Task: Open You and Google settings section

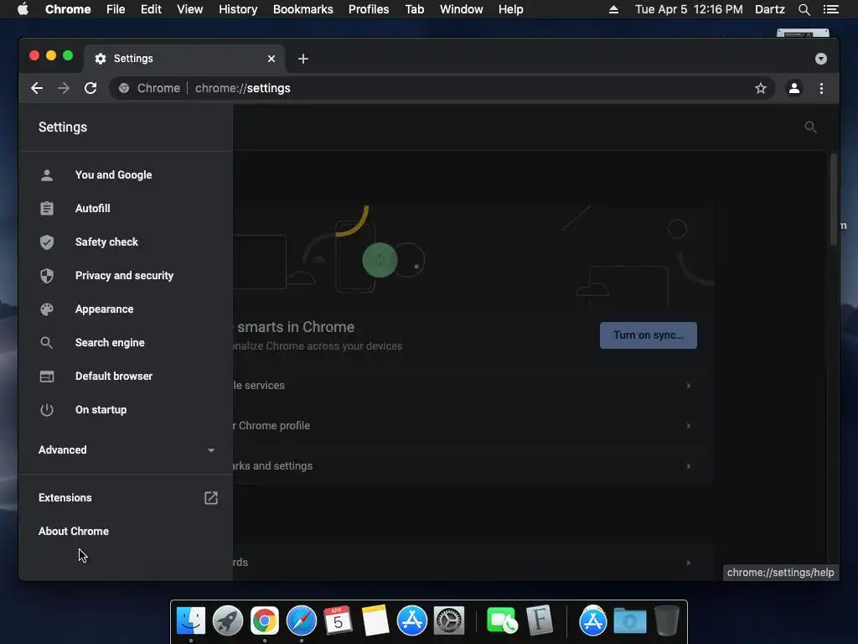Action: click(x=113, y=174)
